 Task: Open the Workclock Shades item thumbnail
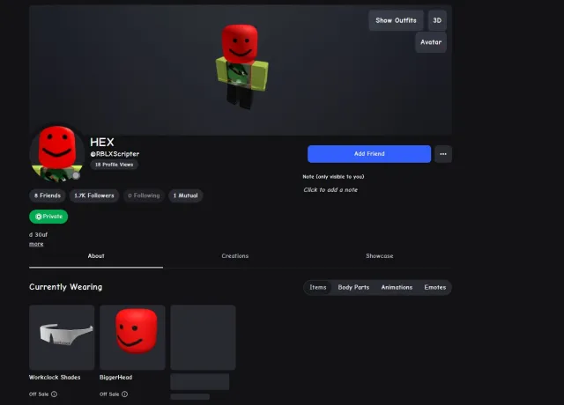[x=62, y=337]
